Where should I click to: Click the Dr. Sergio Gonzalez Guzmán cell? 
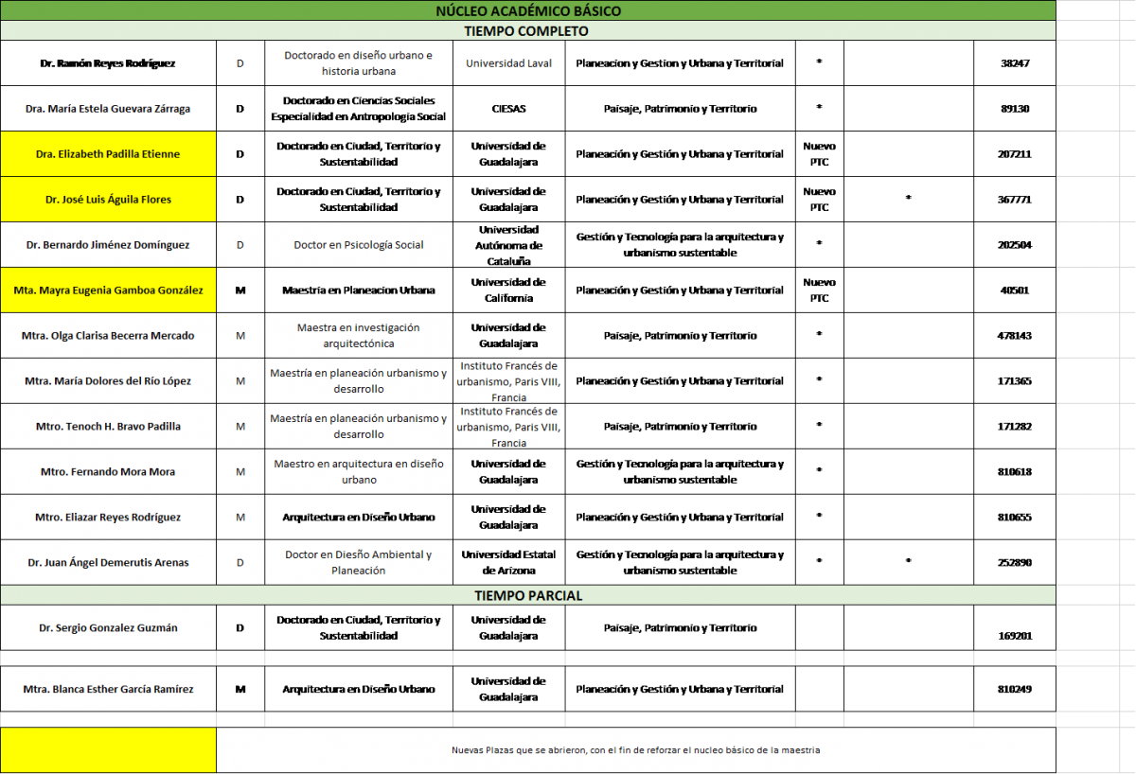(x=108, y=628)
